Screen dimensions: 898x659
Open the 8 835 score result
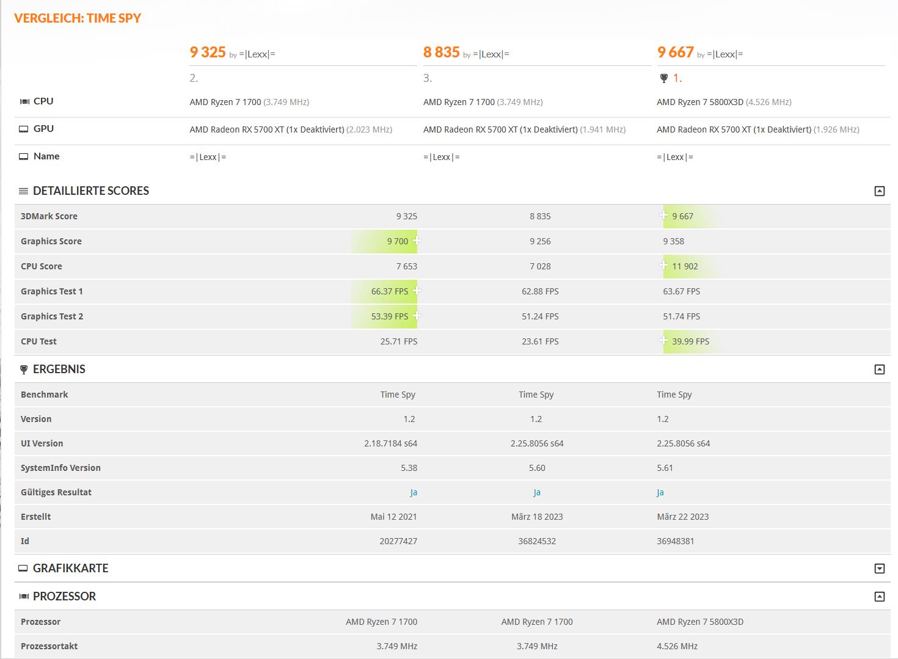pyautogui.click(x=441, y=53)
